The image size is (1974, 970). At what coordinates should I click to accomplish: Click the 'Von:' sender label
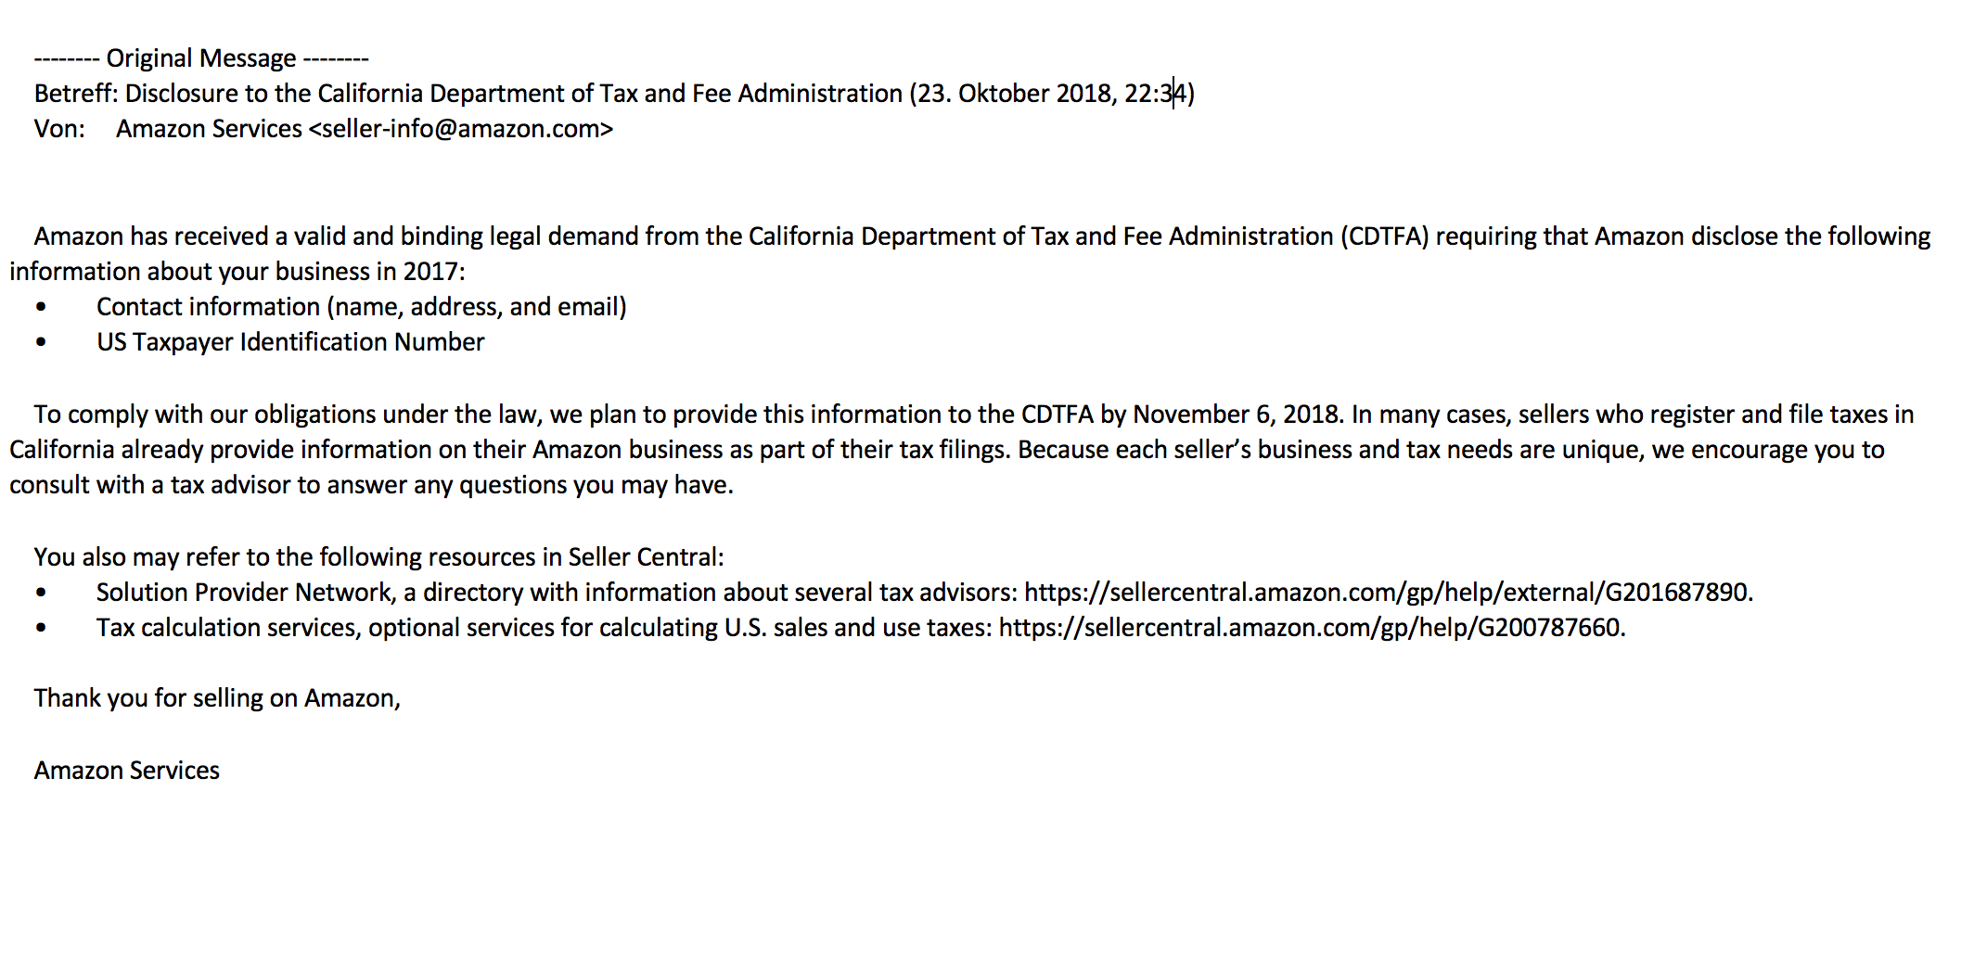pyautogui.click(x=59, y=129)
